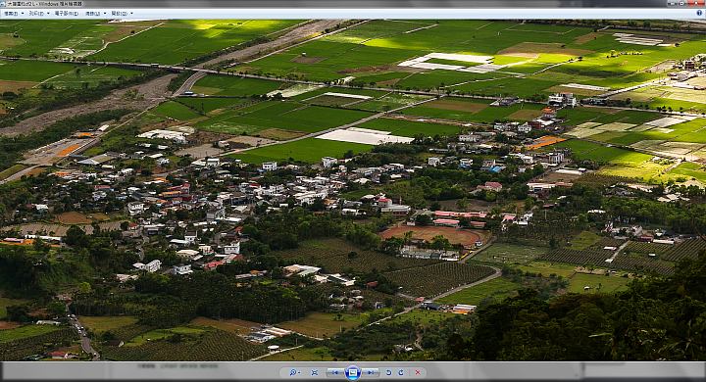Click the Actual Size / Fit to window icon
The height and width of the screenshot is (382, 706).
(315, 372)
